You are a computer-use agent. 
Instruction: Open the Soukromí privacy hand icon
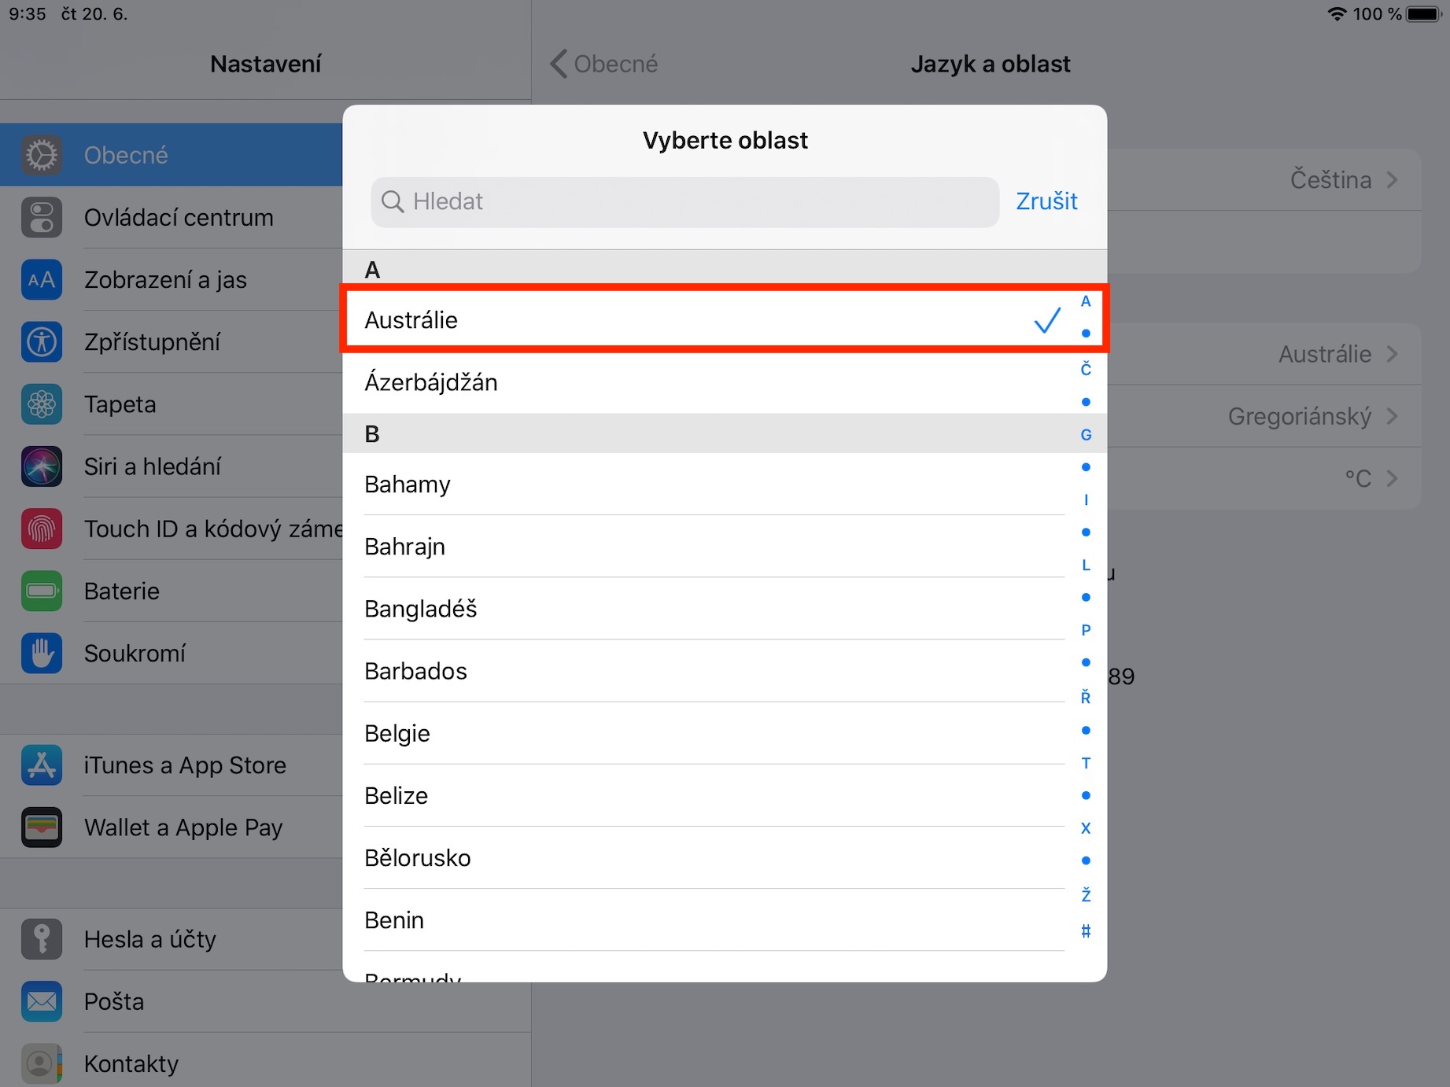(42, 654)
